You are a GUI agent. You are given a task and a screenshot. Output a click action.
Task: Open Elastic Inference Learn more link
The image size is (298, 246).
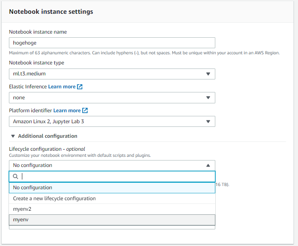pyautogui.click(x=62, y=87)
